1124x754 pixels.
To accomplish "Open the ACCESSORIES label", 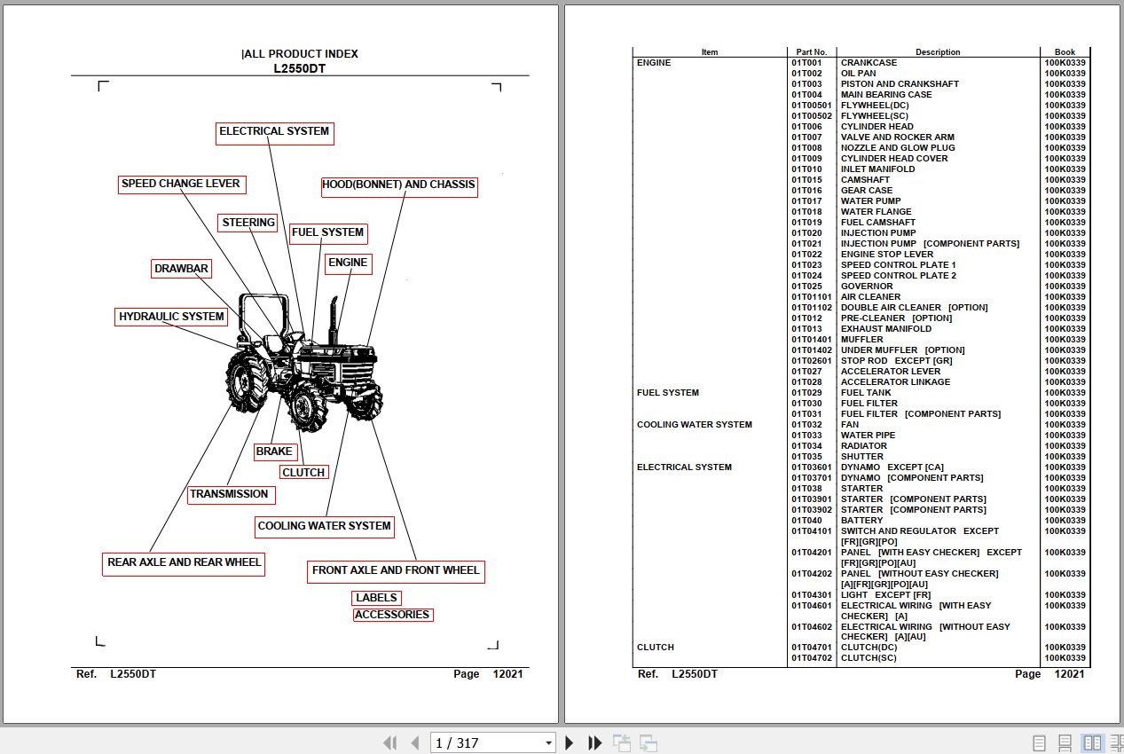I will (x=392, y=615).
